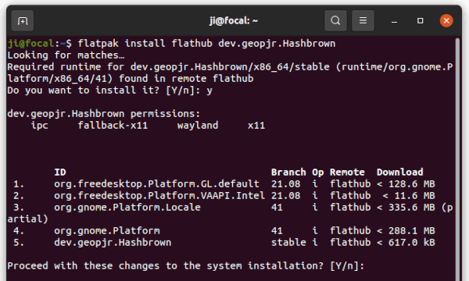Screen dimensions: 469x281
Task: Open the hamburger menu
Action: coord(363,20)
